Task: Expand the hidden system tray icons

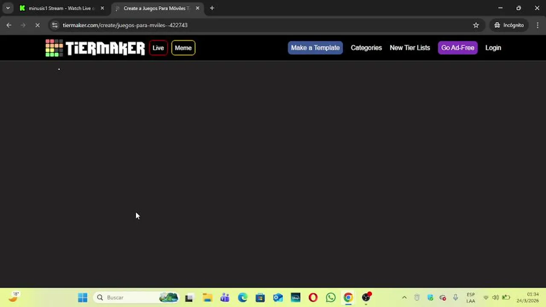Action: [x=404, y=298]
